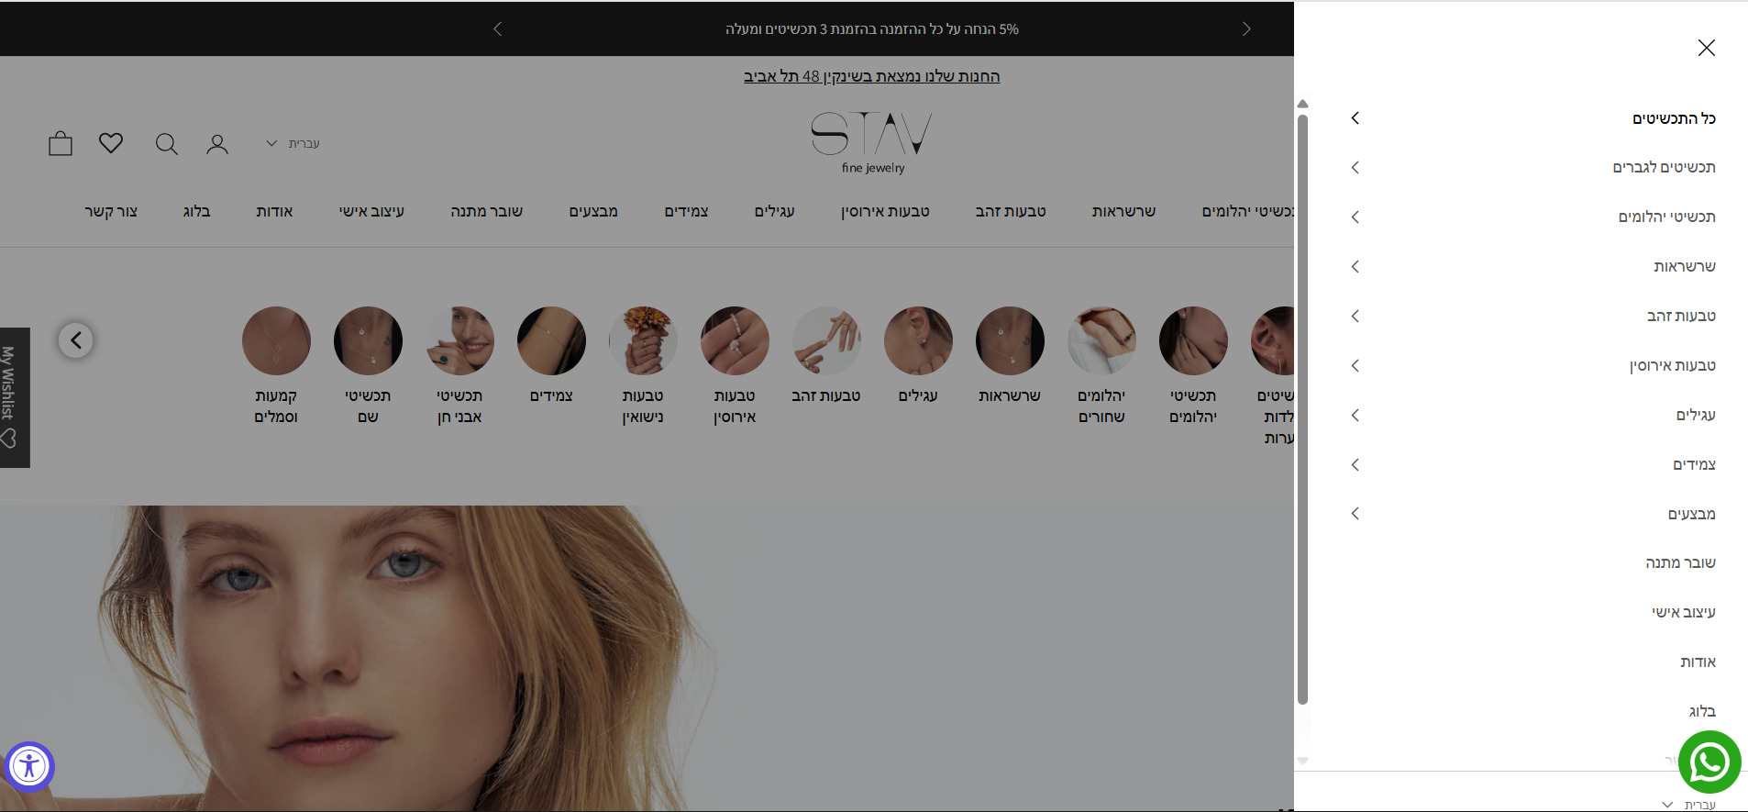Select עיצוב אישי in the side menu
The image size is (1748, 812).
[x=1683, y=613]
